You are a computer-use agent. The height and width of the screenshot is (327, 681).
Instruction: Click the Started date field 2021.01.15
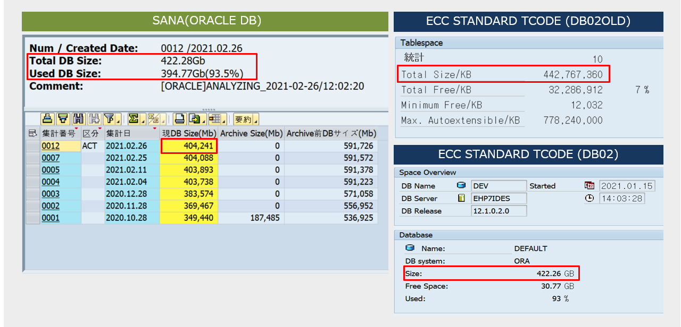[627, 186]
